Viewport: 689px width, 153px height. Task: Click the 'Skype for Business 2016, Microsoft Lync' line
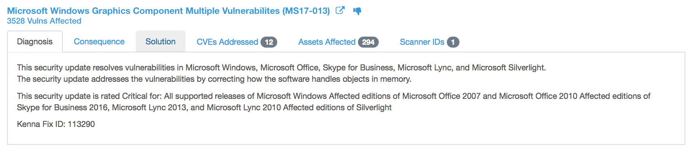point(204,107)
